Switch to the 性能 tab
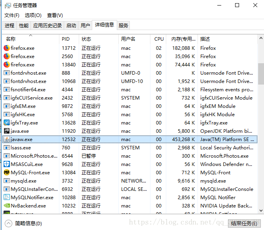Image resolution: width=264 pixels, height=230 pixels. pos(24,26)
